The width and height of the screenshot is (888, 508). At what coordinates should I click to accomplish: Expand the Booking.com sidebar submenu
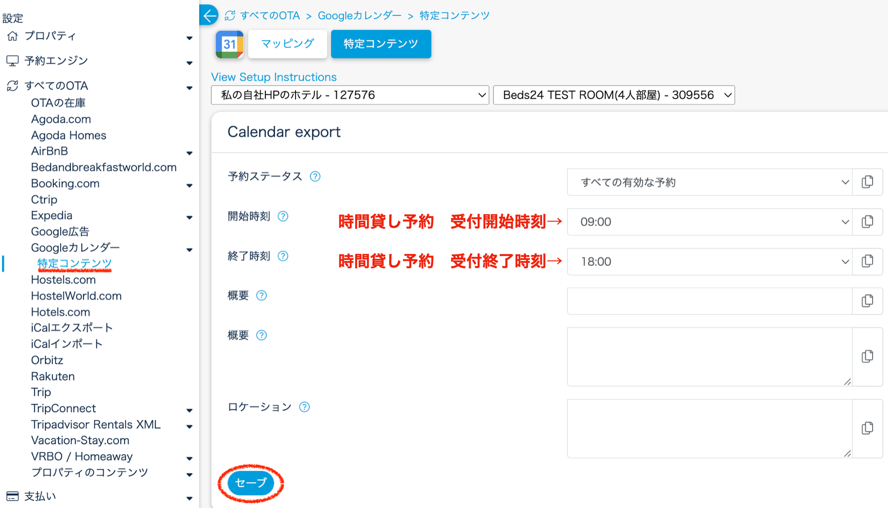point(189,185)
